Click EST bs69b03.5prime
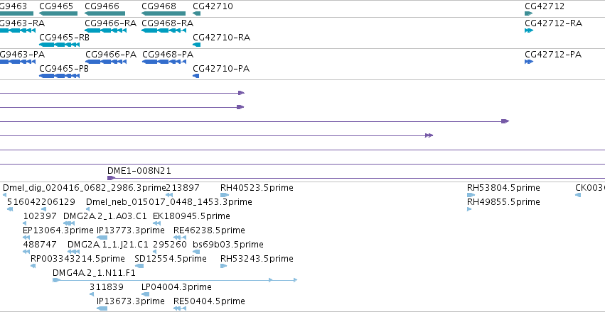This screenshot has width=605, height=312. coord(196,252)
